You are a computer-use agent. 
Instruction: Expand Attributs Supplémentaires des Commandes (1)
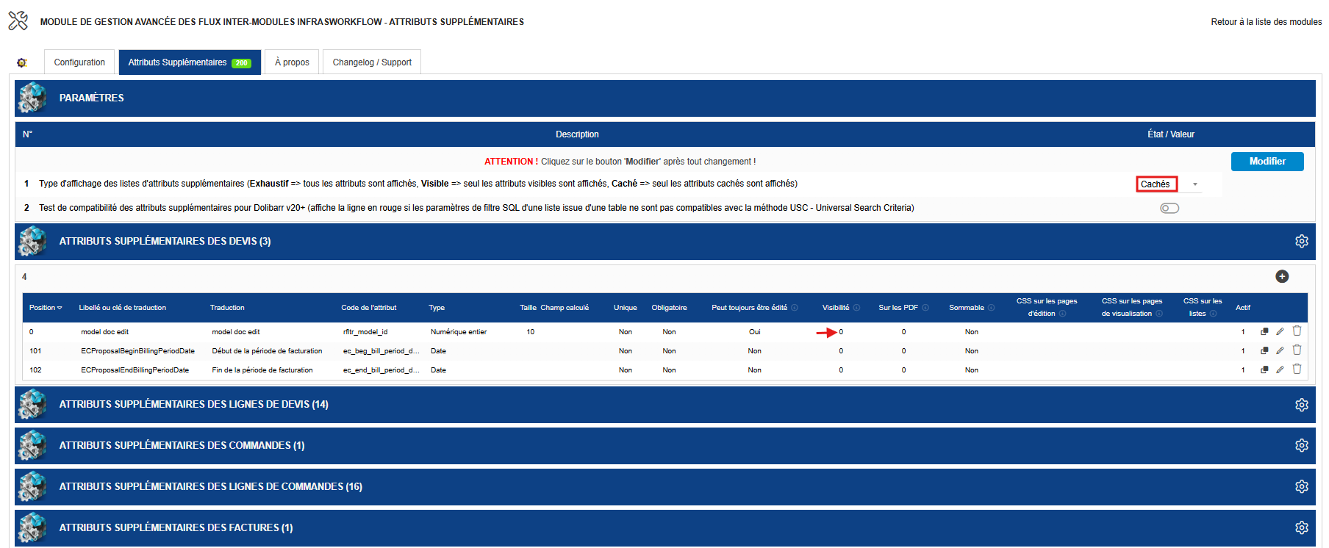point(665,445)
